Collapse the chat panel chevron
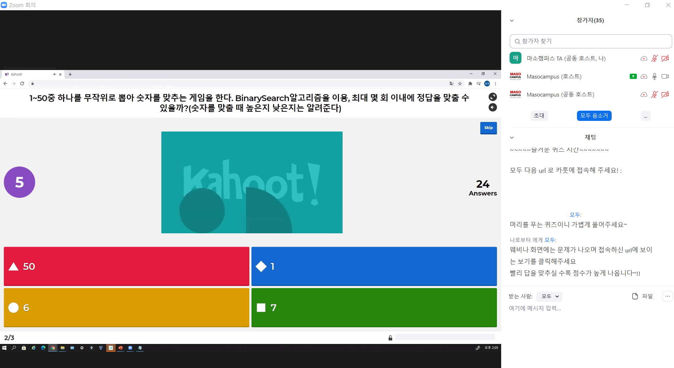 512,138
